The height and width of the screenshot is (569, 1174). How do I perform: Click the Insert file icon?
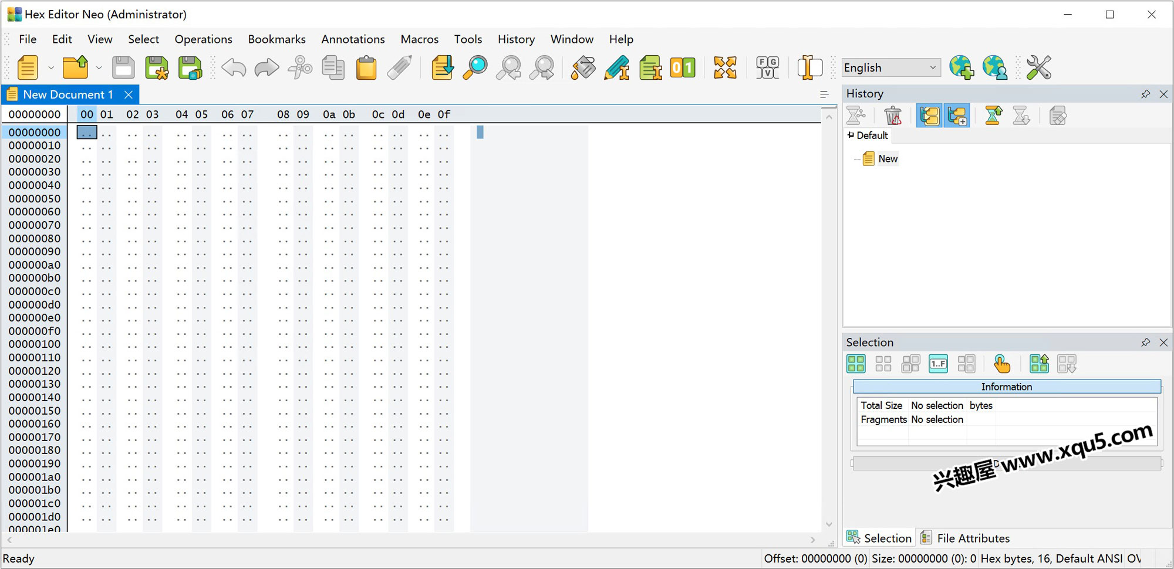(650, 67)
